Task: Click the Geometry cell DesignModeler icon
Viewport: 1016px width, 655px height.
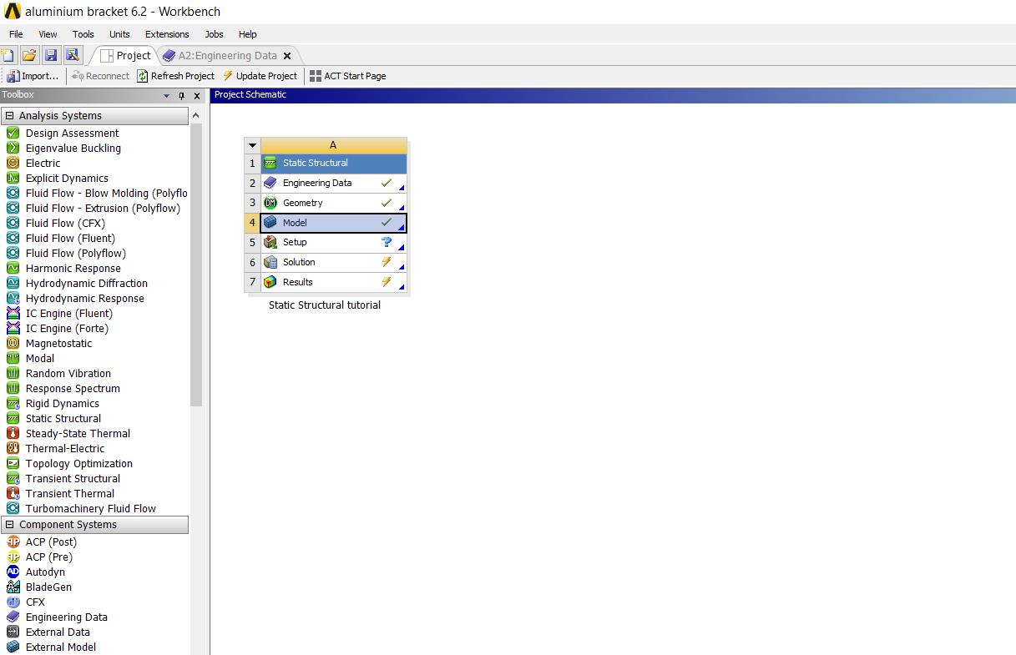Action: point(270,203)
